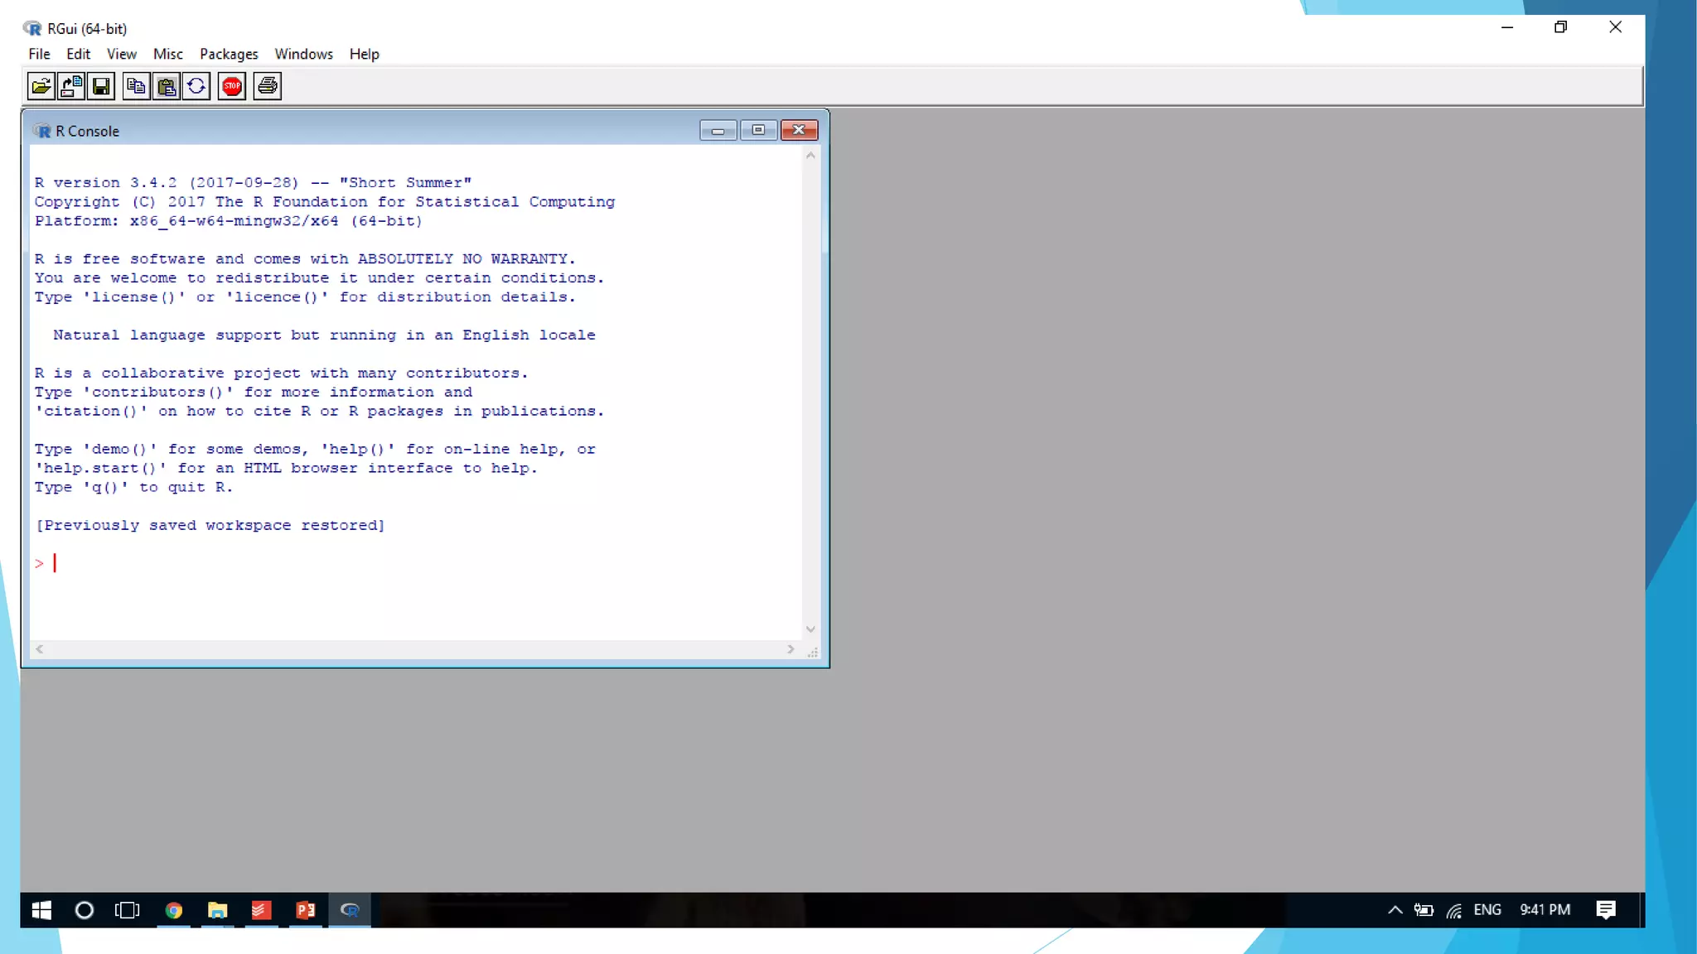Open PowerPoint from the taskbar
1697x954 pixels.
pos(306,910)
